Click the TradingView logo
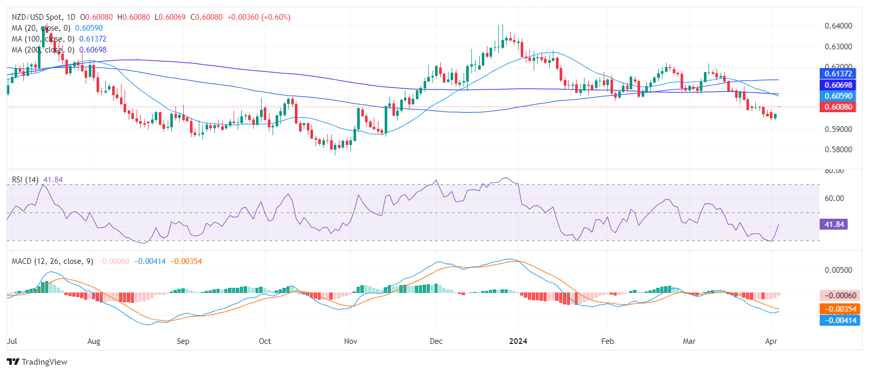This screenshot has width=869, height=373. (37, 362)
